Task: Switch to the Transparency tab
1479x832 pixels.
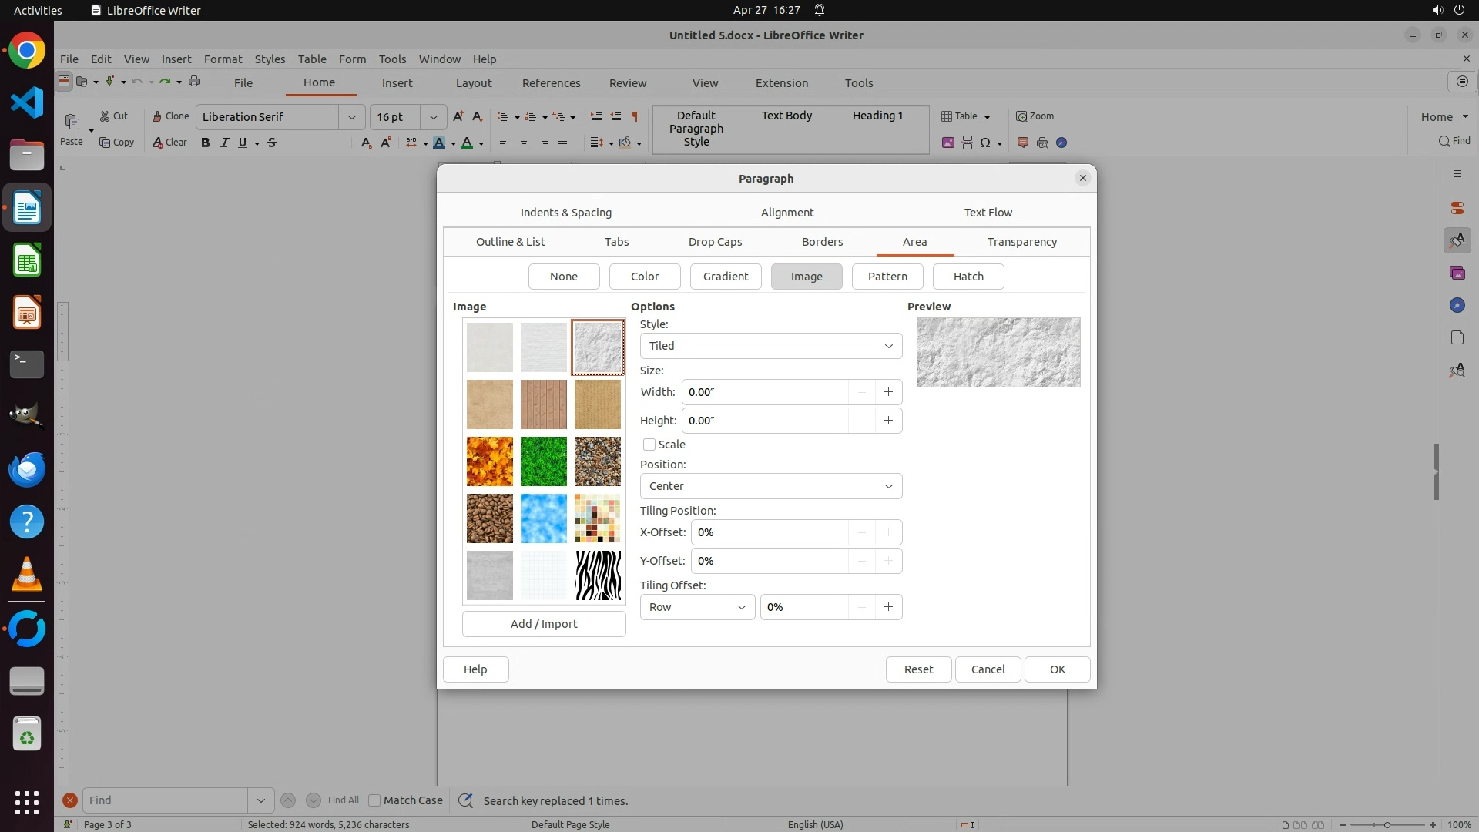Action: pyautogui.click(x=1021, y=242)
